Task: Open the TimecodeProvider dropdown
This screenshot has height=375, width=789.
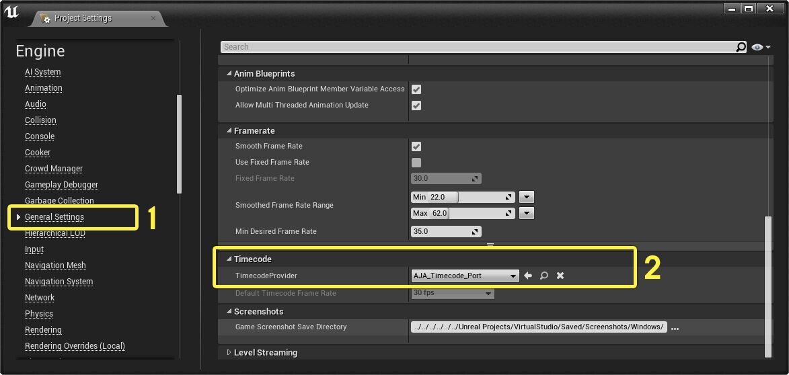Action: pyautogui.click(x=465, y=276)
